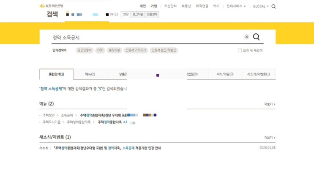Viewport: 314px width, 195px height.
Task: Select popular keyword OTP
Action: tap(100, 50)
